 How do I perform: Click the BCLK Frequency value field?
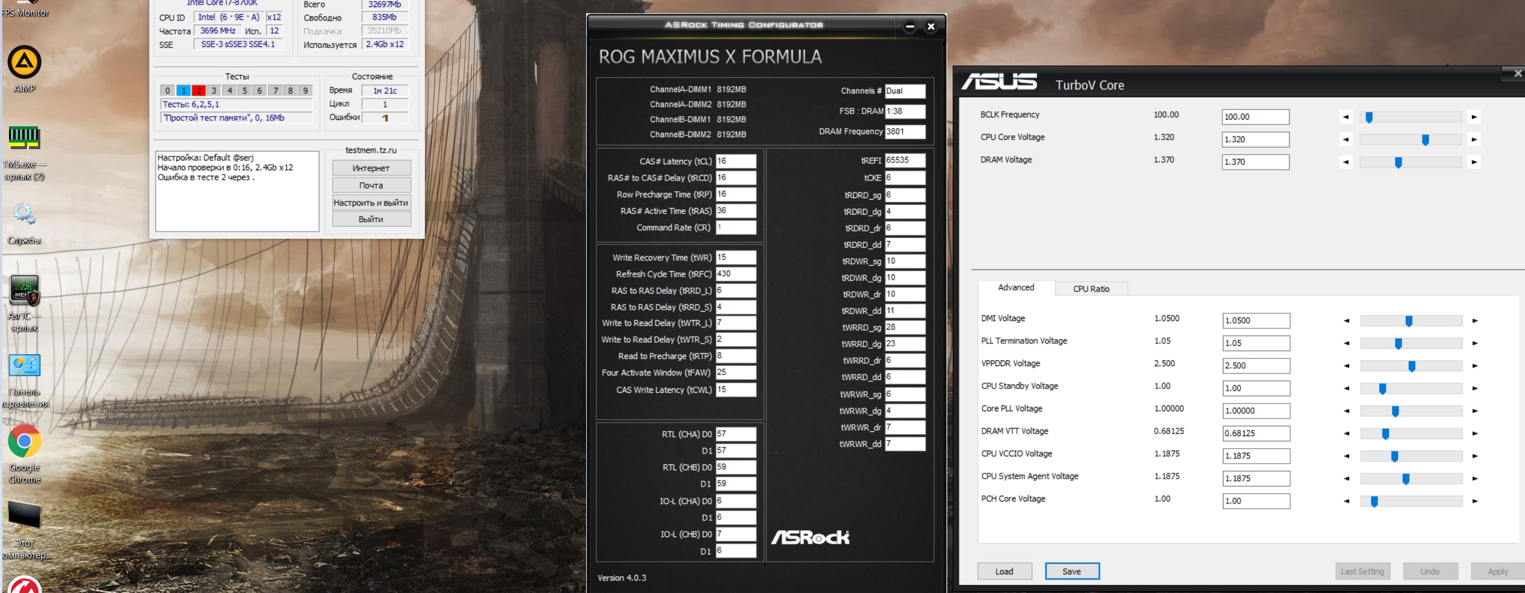pos(1255,117)
